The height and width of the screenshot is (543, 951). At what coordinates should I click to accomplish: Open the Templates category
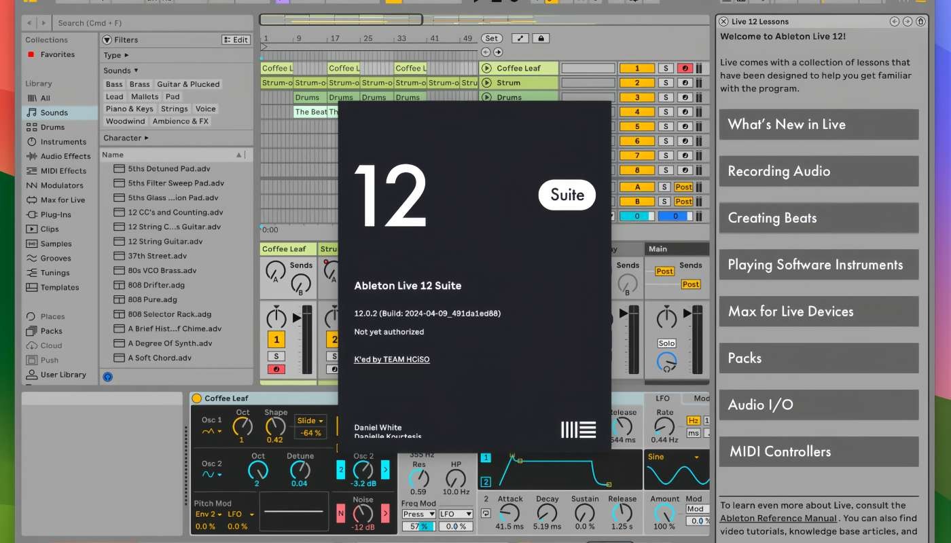pos(60,288)
